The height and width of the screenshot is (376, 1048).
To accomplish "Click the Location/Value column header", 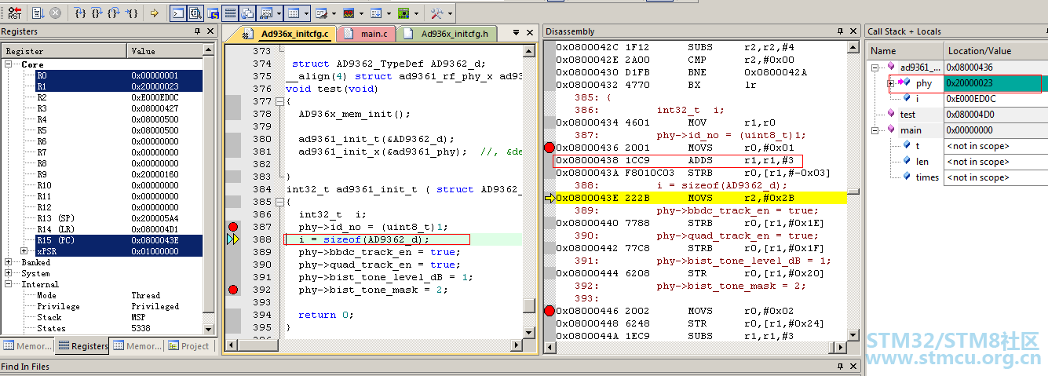I will point(995,51).
